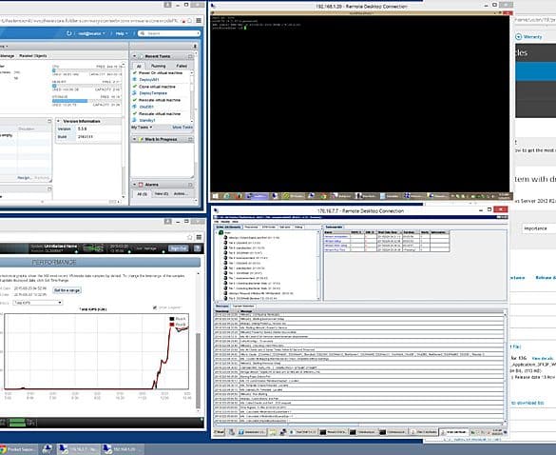The image size is (556, 455).
Task: Click the Set time range button
Action: [x=67, y=290]
